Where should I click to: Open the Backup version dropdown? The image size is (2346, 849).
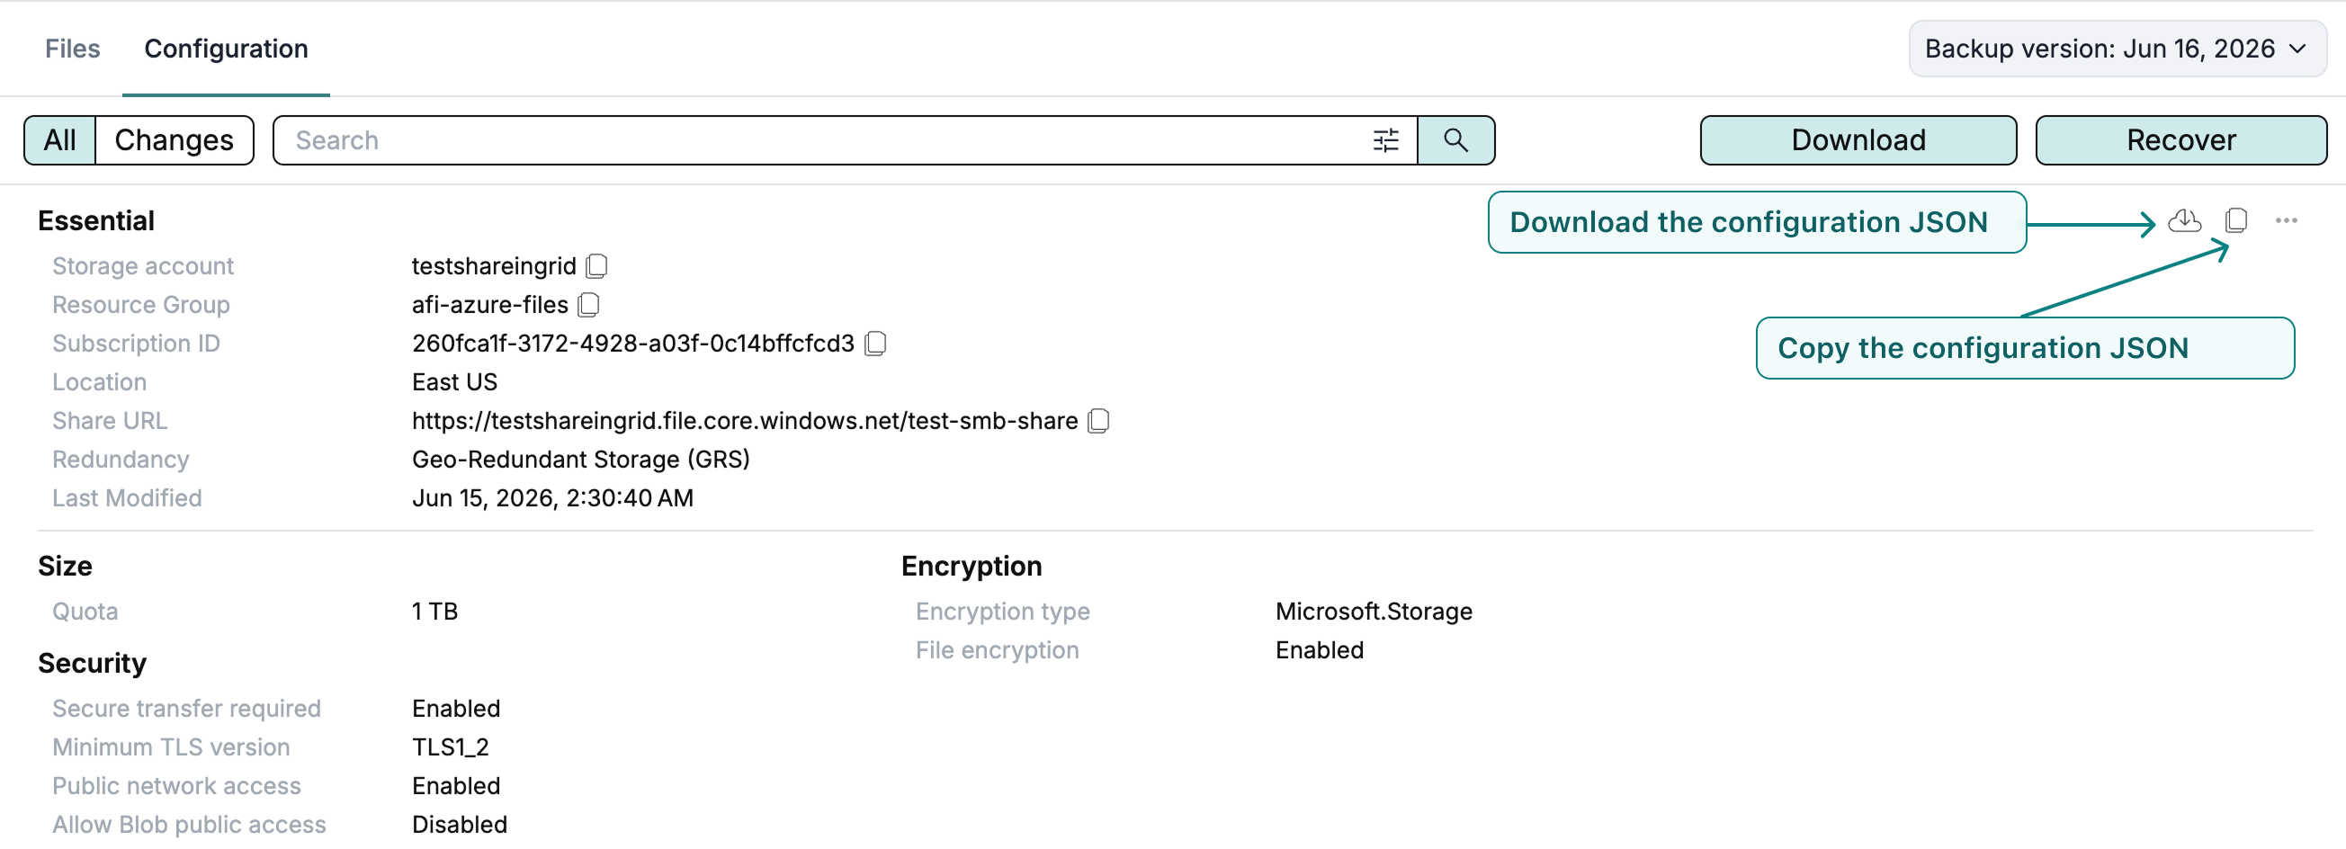2117,49
